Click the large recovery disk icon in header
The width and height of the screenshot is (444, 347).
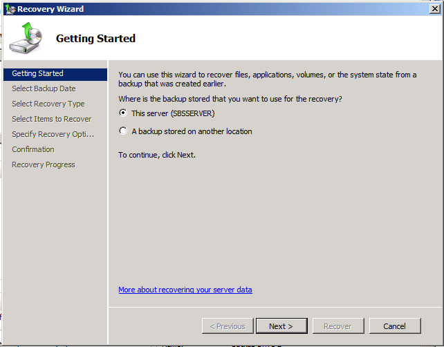[26, 39]
